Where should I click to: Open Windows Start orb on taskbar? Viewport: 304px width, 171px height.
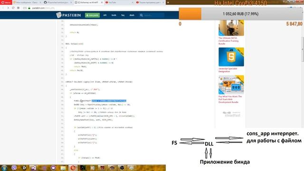[x=4, y=168]
